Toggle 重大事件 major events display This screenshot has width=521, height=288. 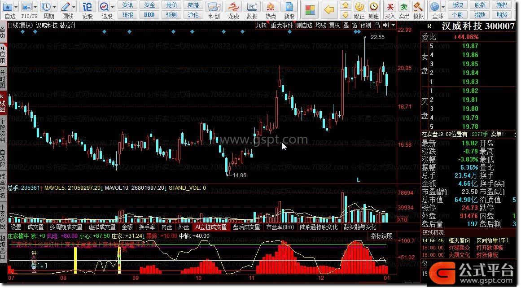[282, 25]
